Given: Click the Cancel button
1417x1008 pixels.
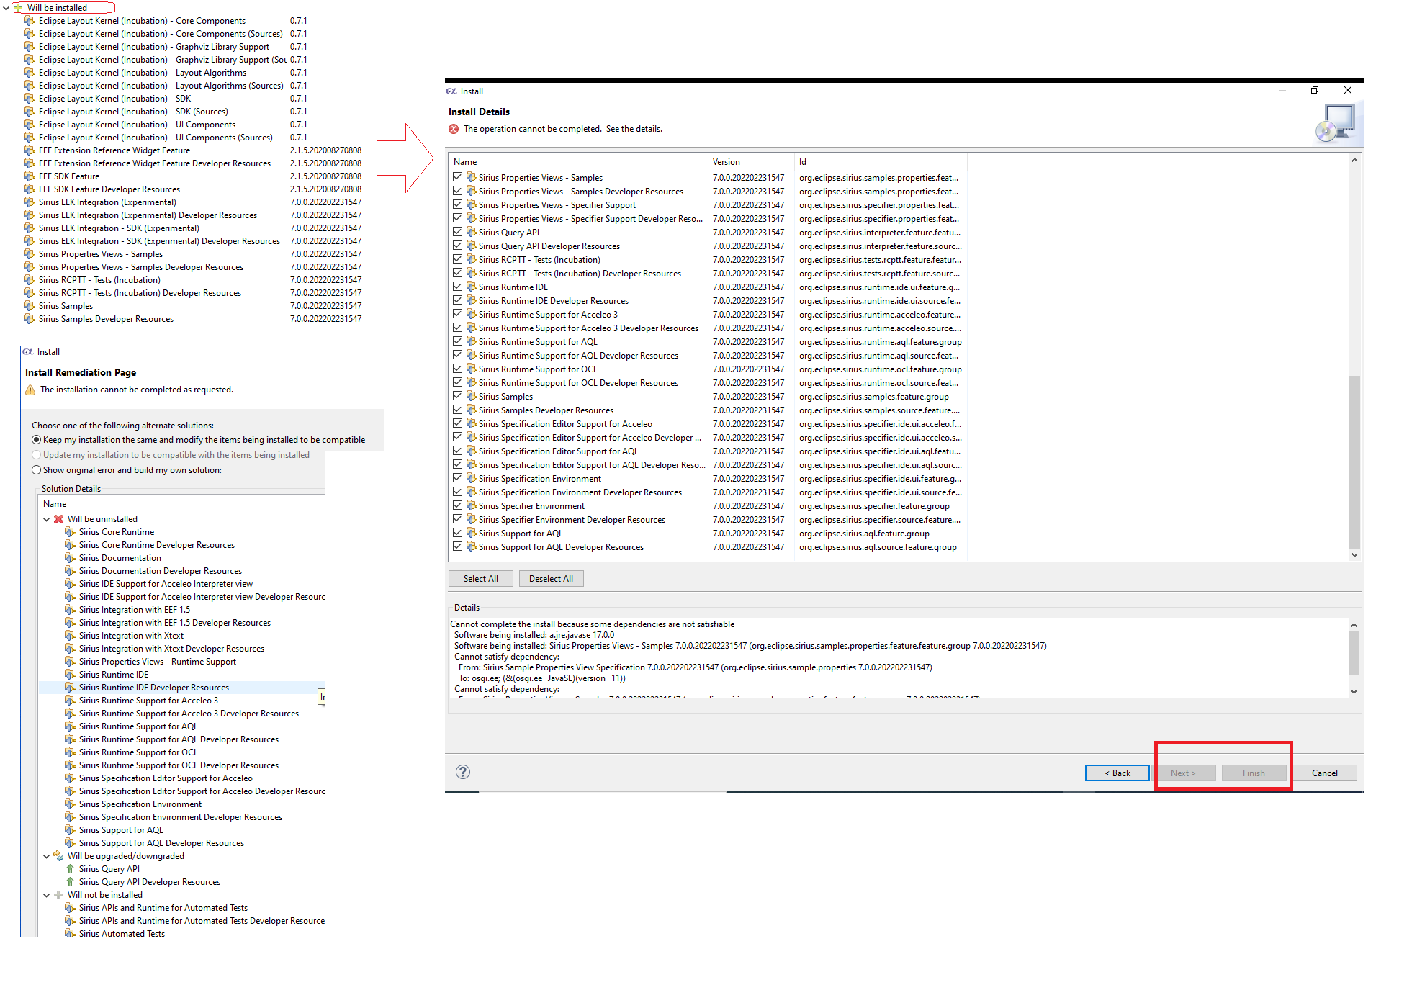Looking at the screenshot, I should [x=1324, y=773].
